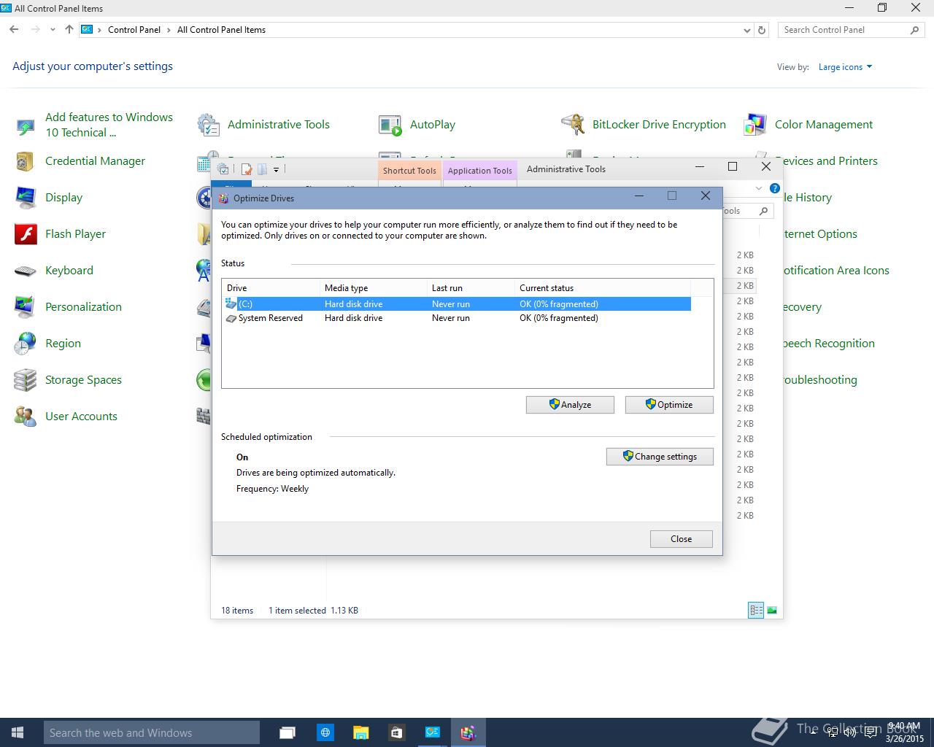Click the Optimize button
Screen dimensions: 934x747
(x=669, y=405)
